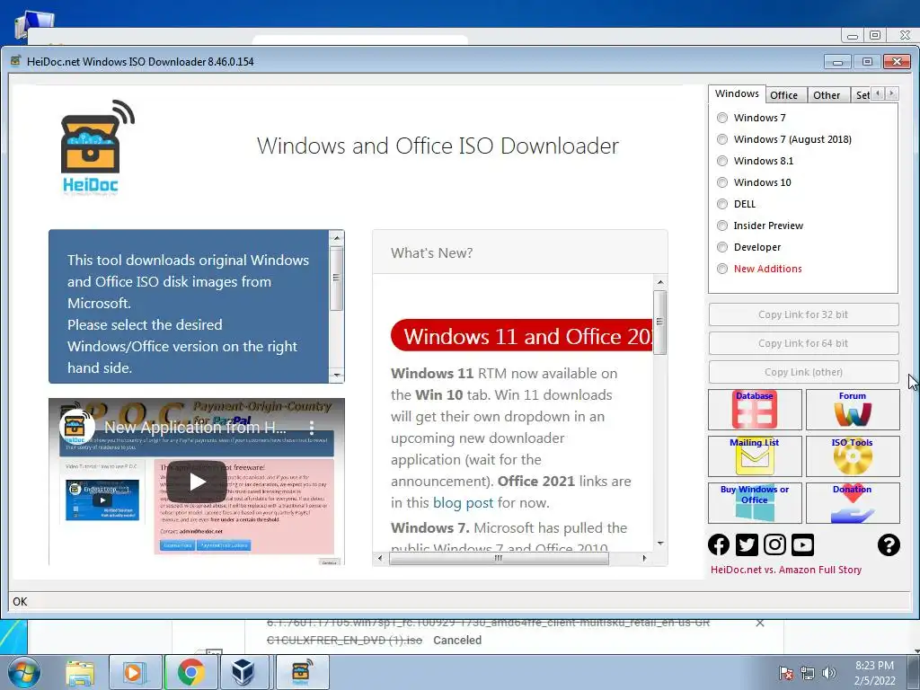Click HeiDoc downloader taskbar icon

302,672
